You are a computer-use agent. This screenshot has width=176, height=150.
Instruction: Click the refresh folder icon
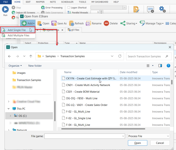pyautogui.click(x=120, y=56)
